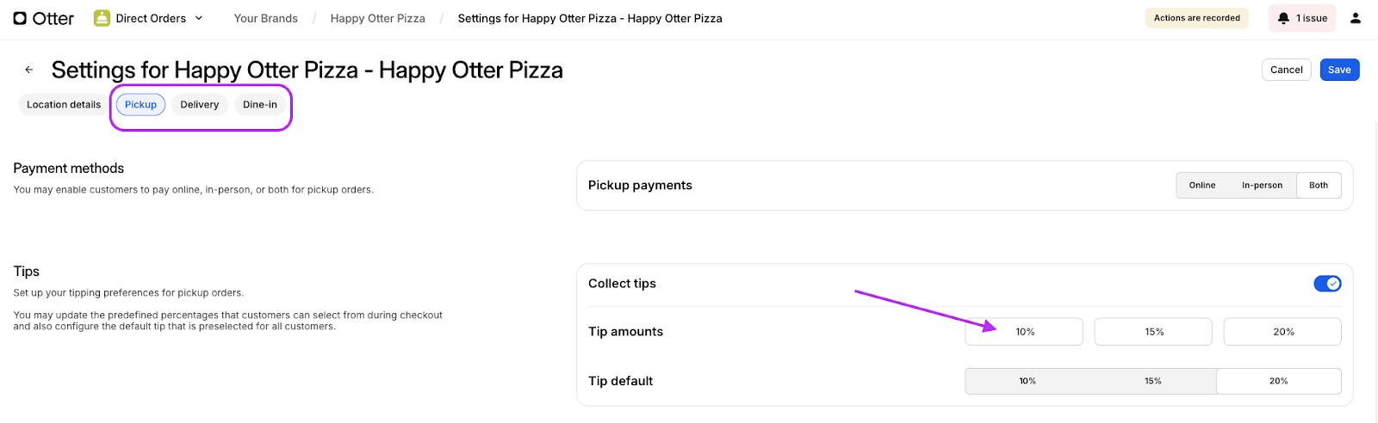The width and height of the screenshot is (1378, 423).
Task: Click the Cancel button
Action: click(x=1286, y=70)
